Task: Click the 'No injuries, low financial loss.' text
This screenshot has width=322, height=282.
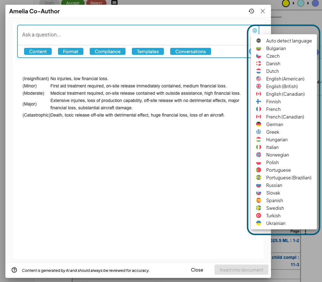Action: click(79, 79)
